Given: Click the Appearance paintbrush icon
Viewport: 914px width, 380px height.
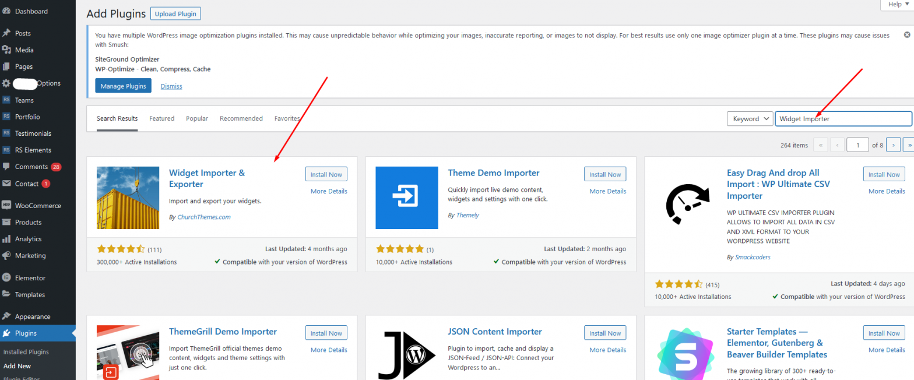Looking at the screenshot, I should coord(6,316).
